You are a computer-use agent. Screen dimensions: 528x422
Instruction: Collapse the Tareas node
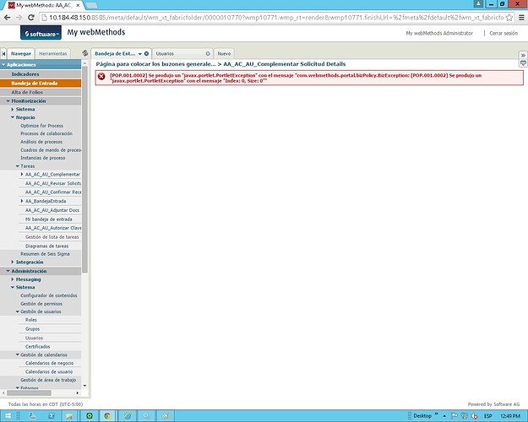coord(18,166)
